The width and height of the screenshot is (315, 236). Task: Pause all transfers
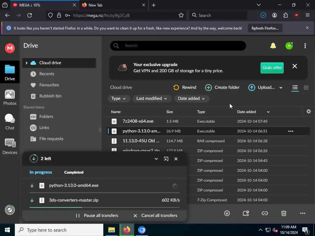point(97,215)
